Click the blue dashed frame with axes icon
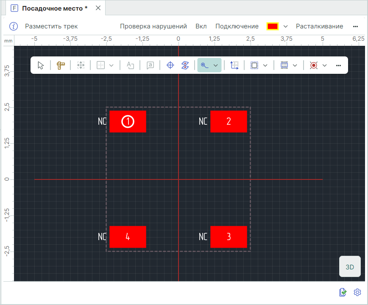368x305 pixels. pos(234,65)
